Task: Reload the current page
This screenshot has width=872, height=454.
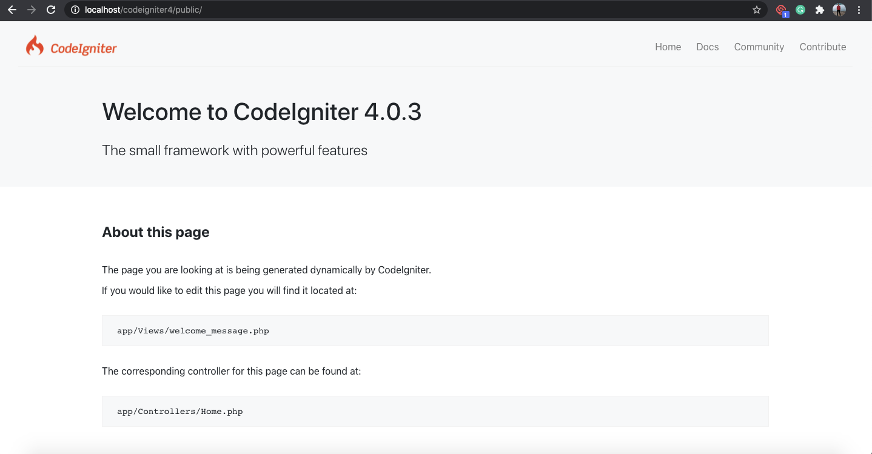Action: coord(51,10)
